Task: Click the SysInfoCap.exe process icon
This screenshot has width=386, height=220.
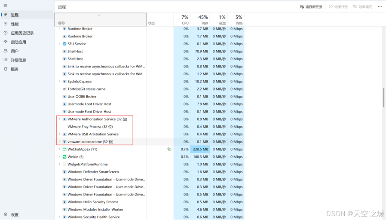Action: pyautogui.click(x=64, y=82)
